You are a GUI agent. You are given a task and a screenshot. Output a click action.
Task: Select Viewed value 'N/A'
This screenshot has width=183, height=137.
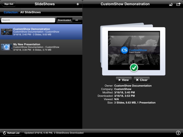pos(116,99)
